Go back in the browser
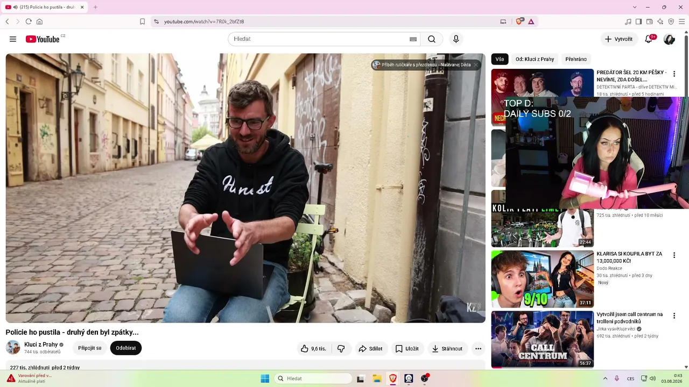689x387 pixels. 7,21
